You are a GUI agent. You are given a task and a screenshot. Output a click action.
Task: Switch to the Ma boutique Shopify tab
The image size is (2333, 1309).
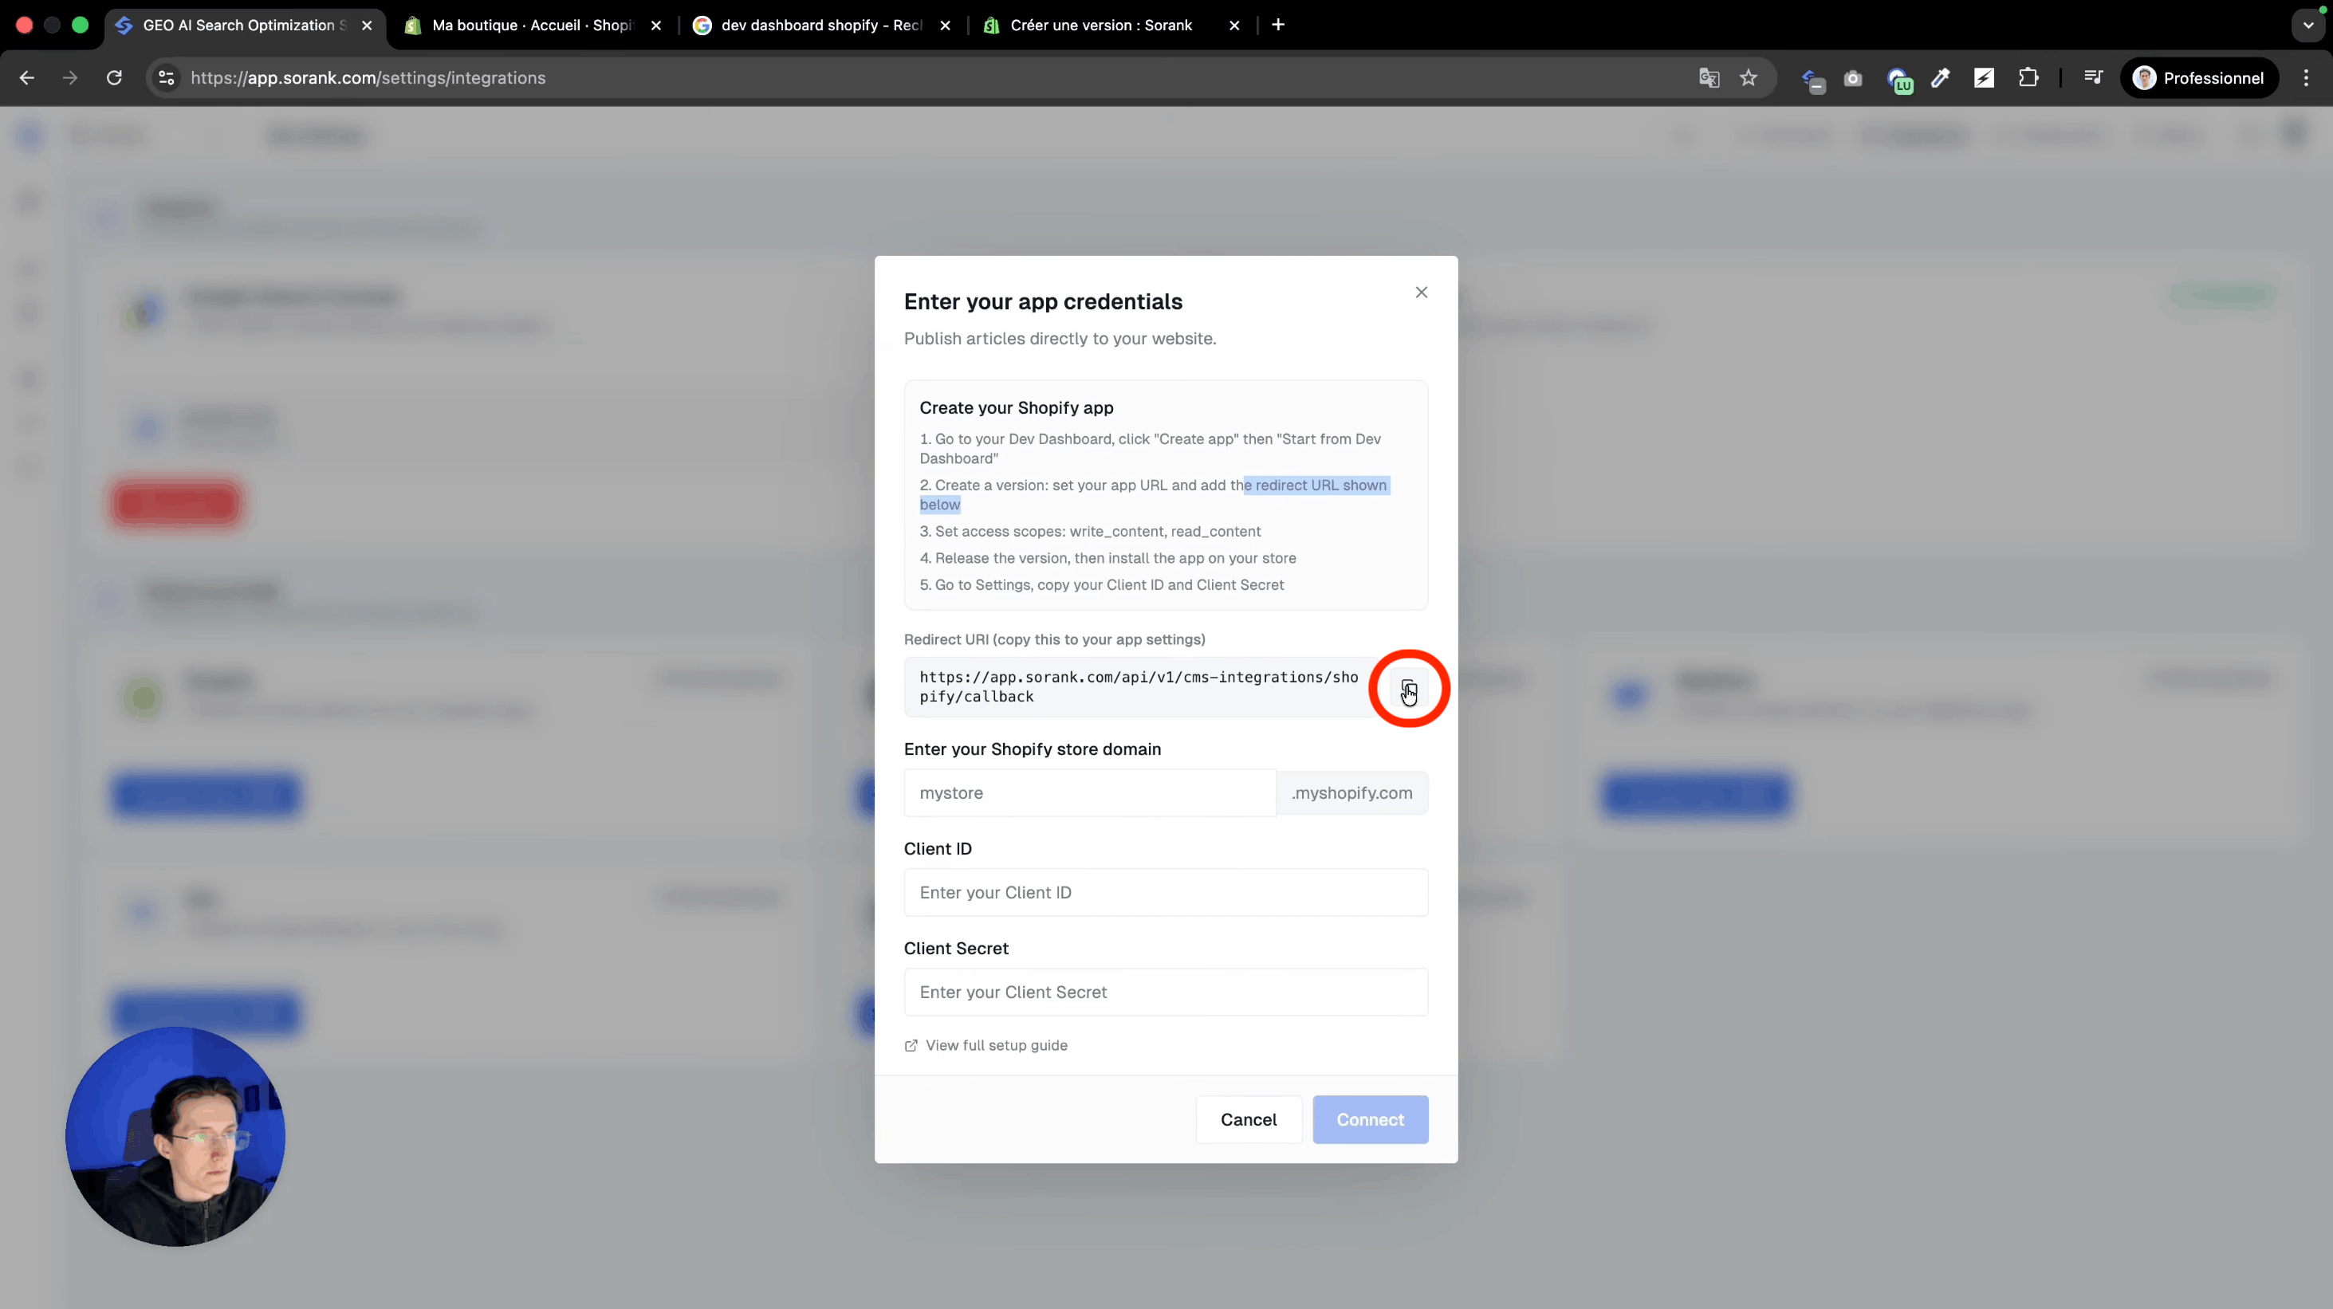[x=533, y=26]
